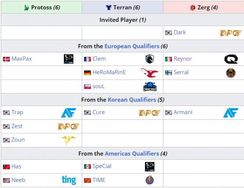Click the Cascade team logo beside souL
244x188 pixels.
(x=150, y=86)
